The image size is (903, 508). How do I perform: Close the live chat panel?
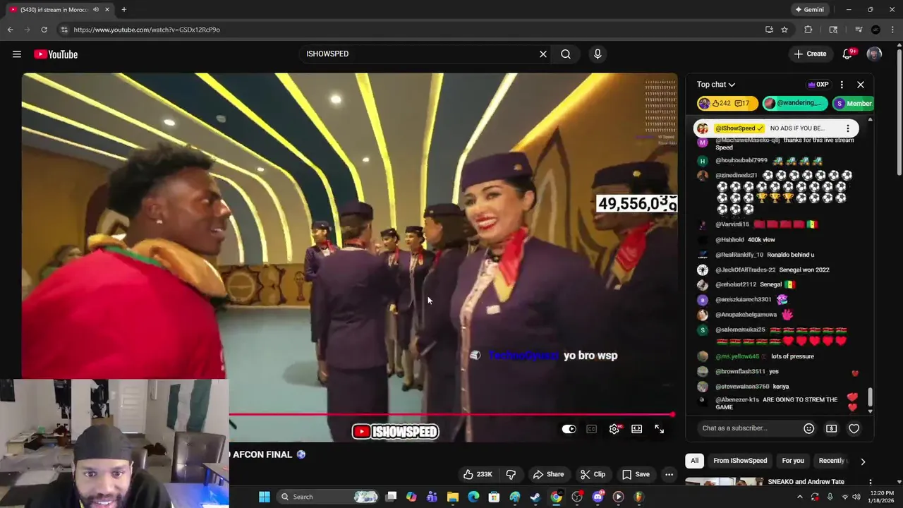[x=861, y=85]
